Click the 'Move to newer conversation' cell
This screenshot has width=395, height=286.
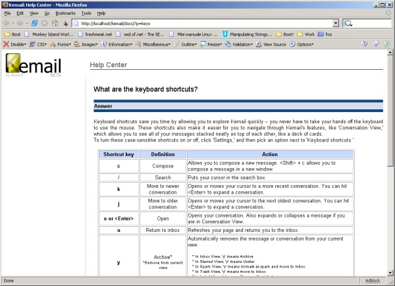click(163, 189)
